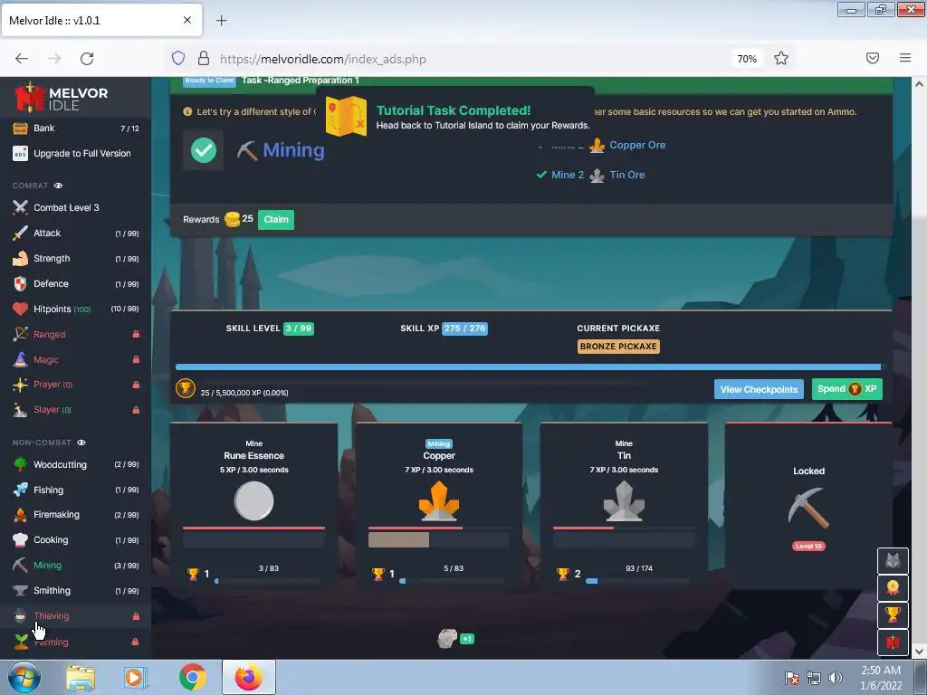Open the Bank chest icon in sidebar
Image resolution: width=927 pixels, height=695 pixels.
[20, 129]
